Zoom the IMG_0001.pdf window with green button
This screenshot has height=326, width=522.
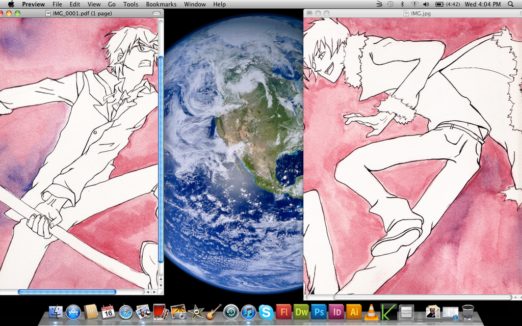(x=17, y=13)
